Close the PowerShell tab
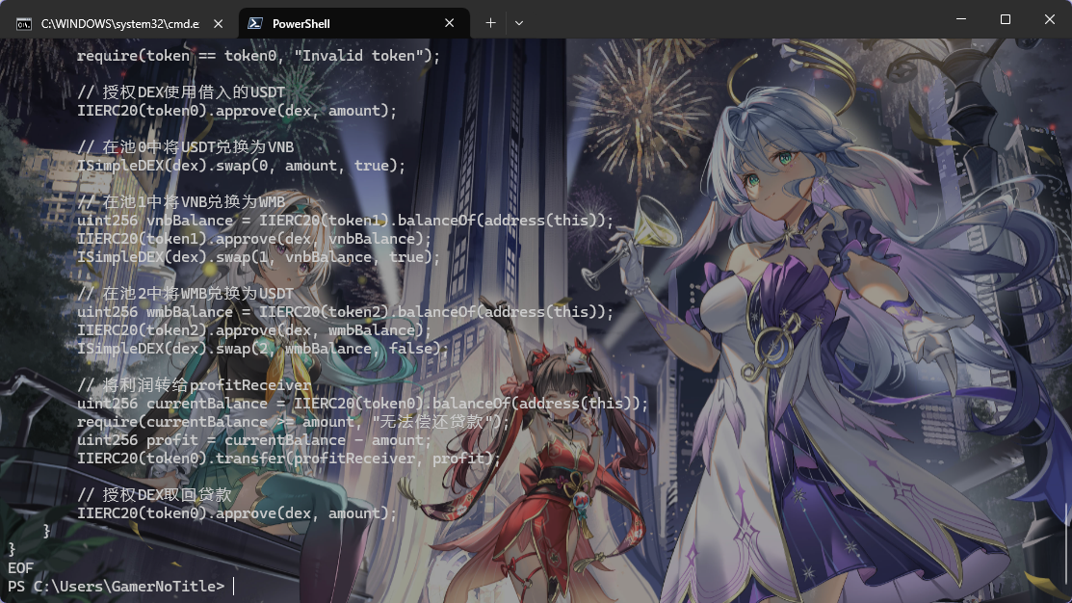The height and width of the screenshot is (603, 1072). click(x=452, y=22)
